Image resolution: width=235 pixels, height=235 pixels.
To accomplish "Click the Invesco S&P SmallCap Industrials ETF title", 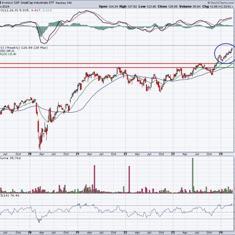I will tap(28, 3).
